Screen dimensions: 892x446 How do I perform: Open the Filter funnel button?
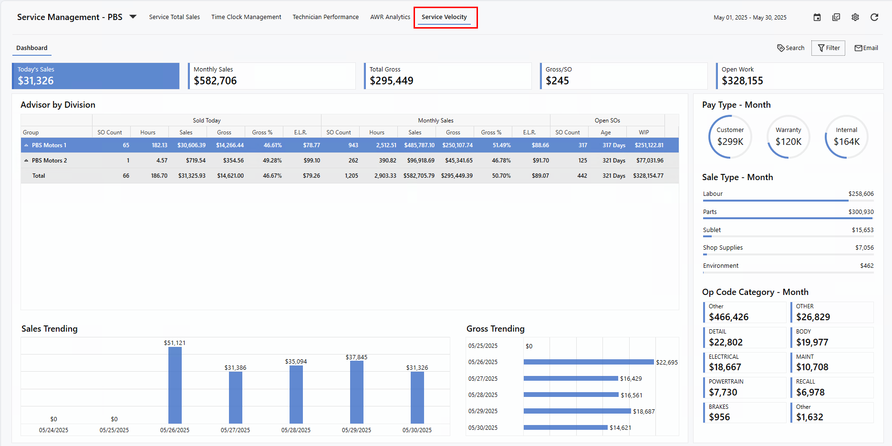pos(828,48)
